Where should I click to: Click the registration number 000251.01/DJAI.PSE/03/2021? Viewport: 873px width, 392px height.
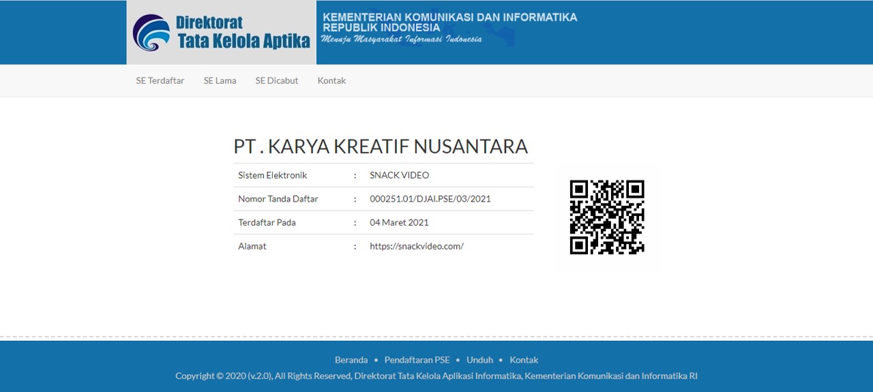click(x=430, y=199)
